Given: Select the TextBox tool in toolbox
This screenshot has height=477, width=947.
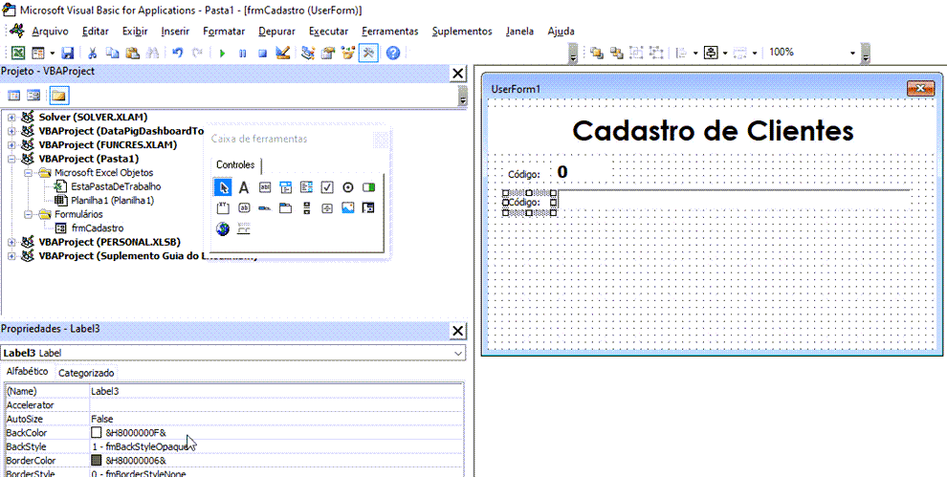Looking at the screenshot, I should point(265,187).
